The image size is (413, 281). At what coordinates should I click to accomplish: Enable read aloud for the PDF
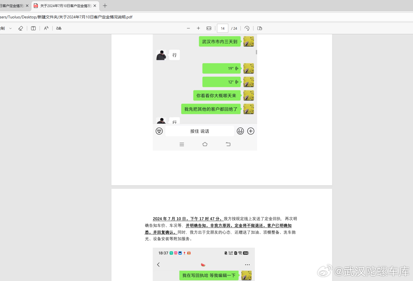46,28
